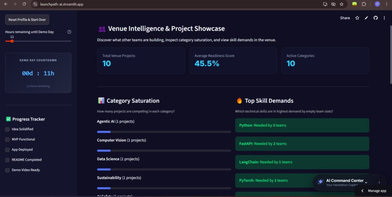
Task: Click the Progress Tracker heading
Action: (29, 119)
